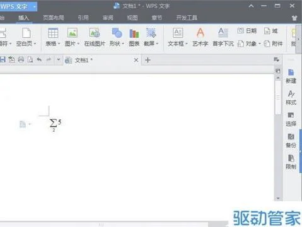Expand the 对象 dropdown arrow
The width and height of the screenshot is (302, 227).
[x=259, y=44]
